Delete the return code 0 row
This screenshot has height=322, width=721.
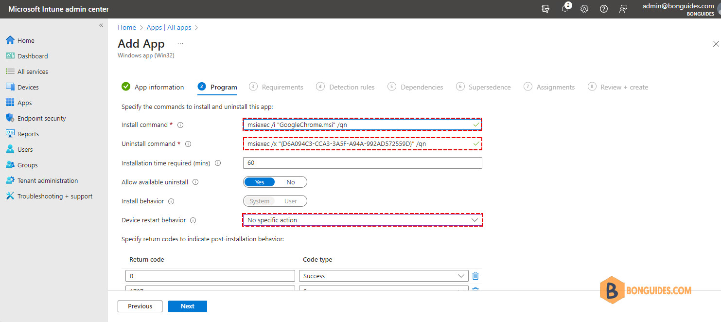click(x=475, y=276)
